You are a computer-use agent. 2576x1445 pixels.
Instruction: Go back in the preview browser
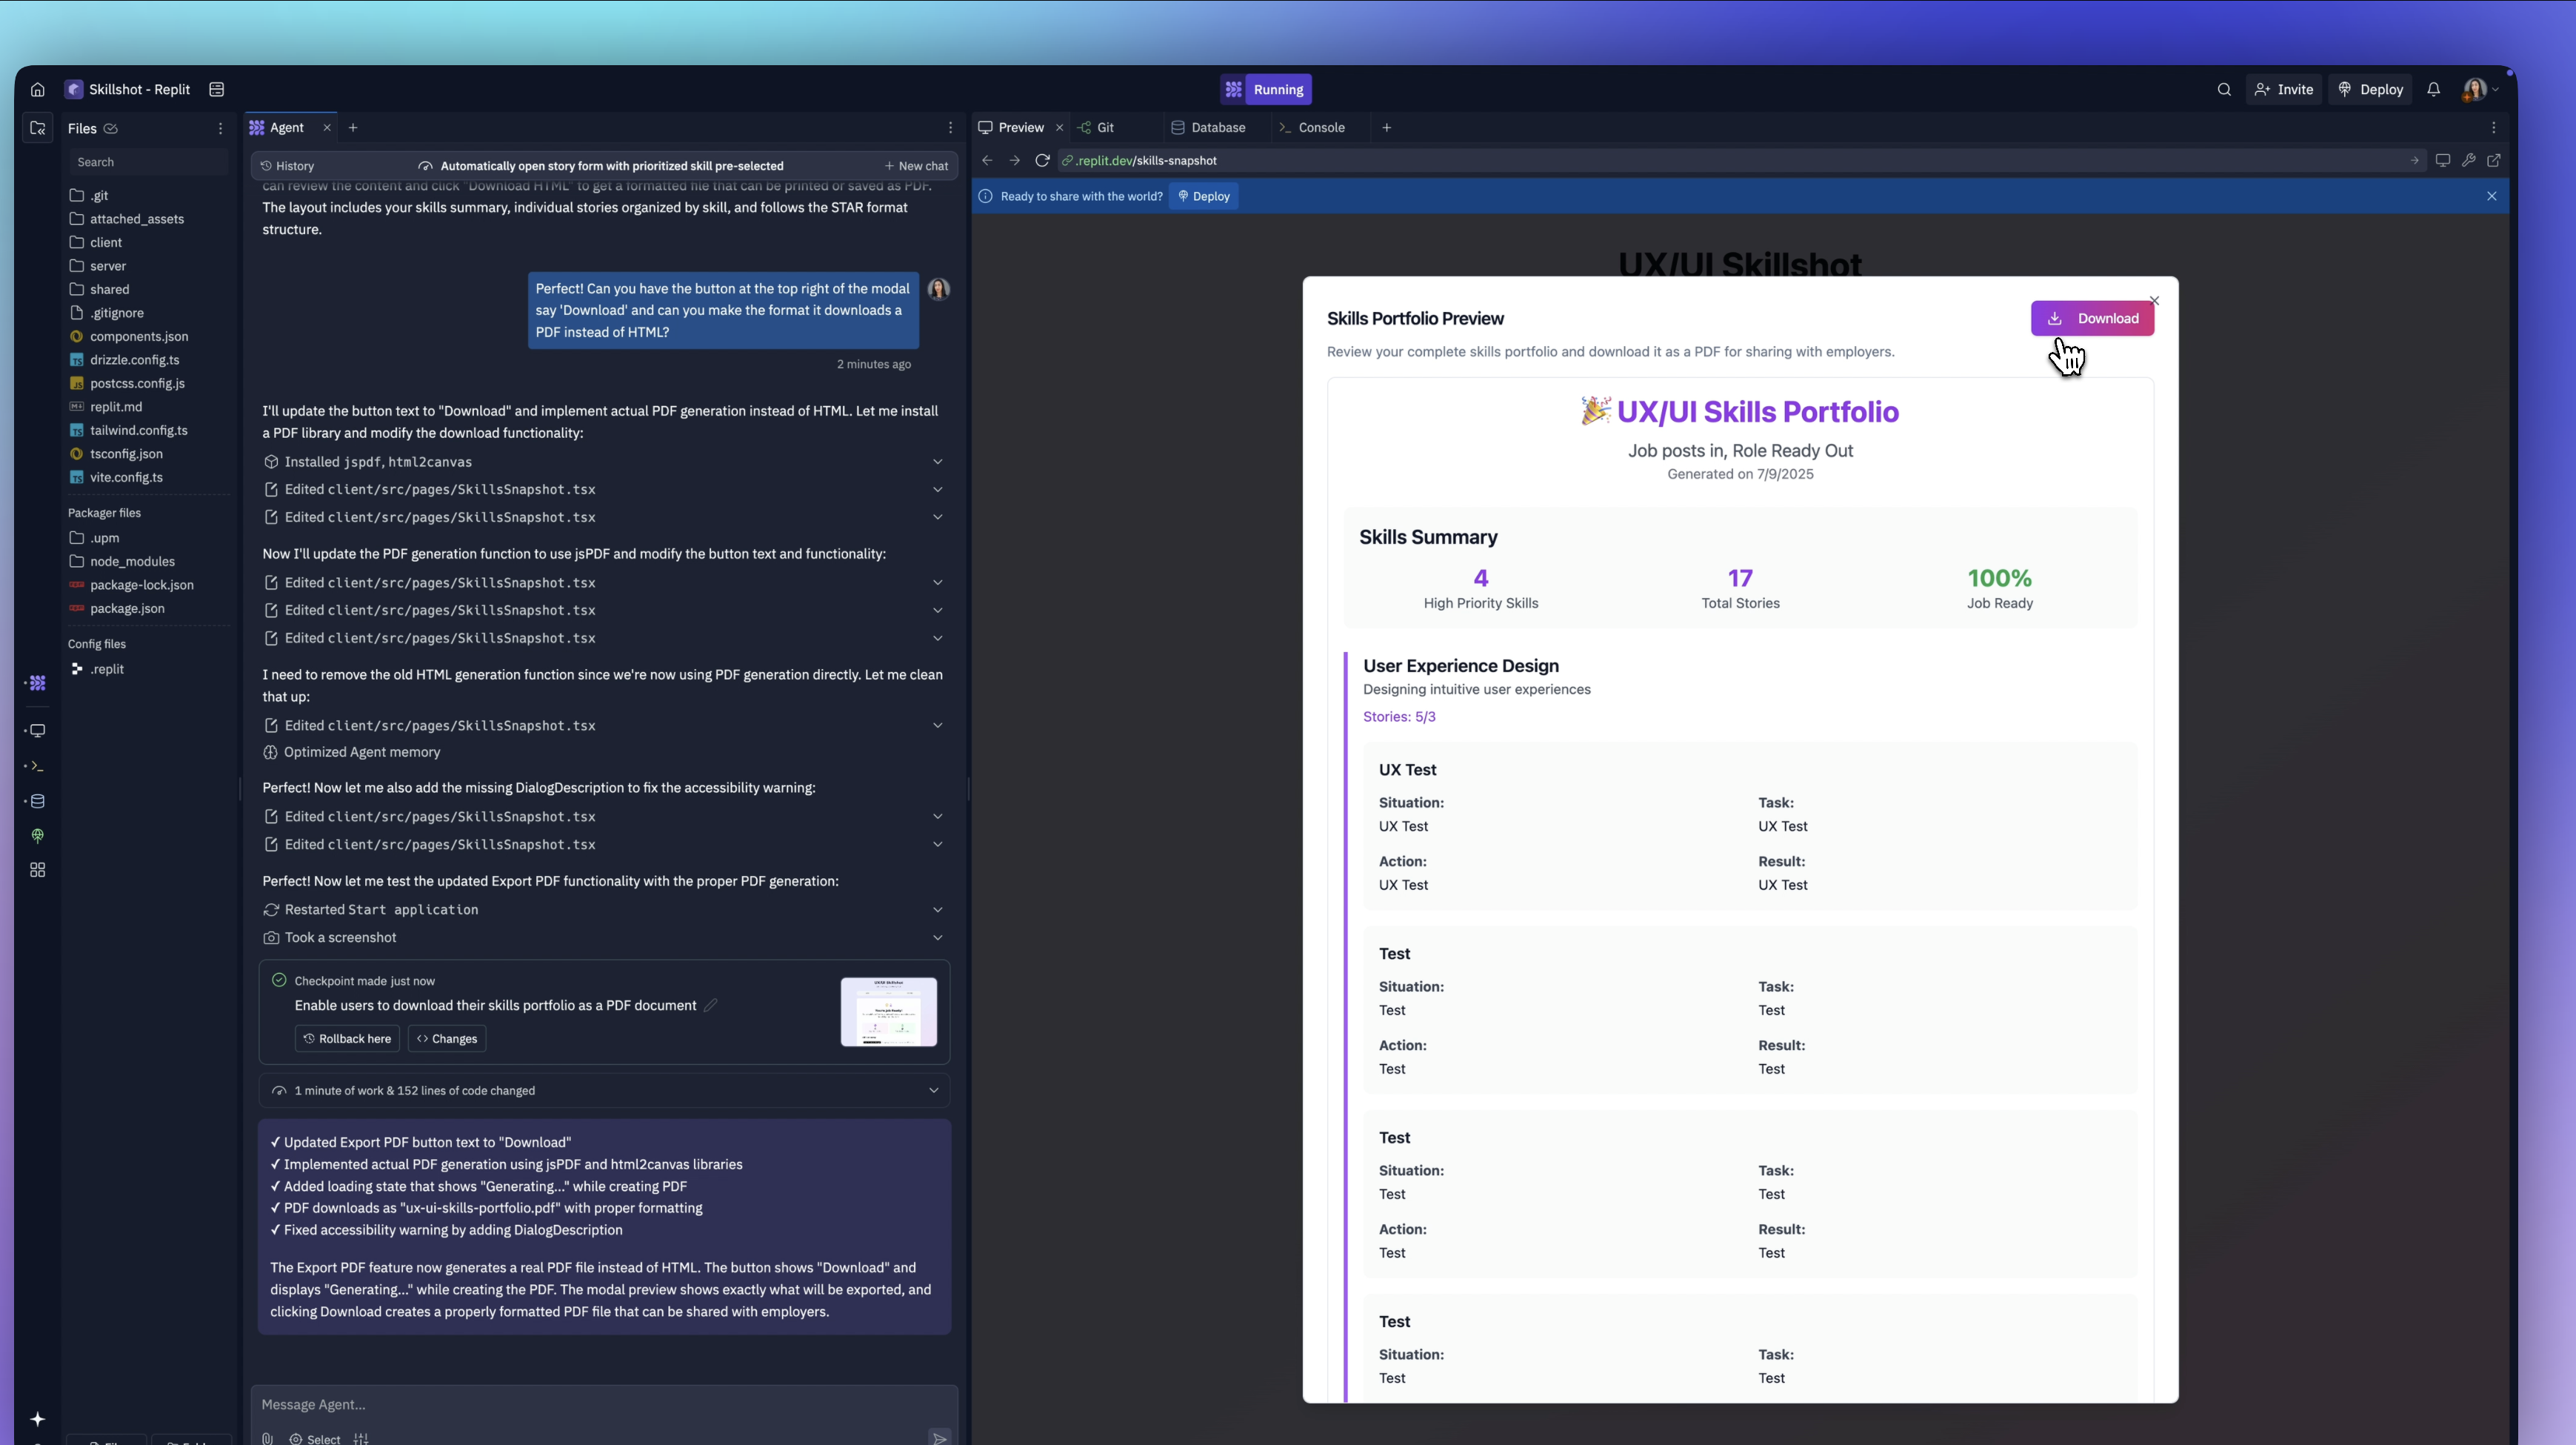point(987,160)
